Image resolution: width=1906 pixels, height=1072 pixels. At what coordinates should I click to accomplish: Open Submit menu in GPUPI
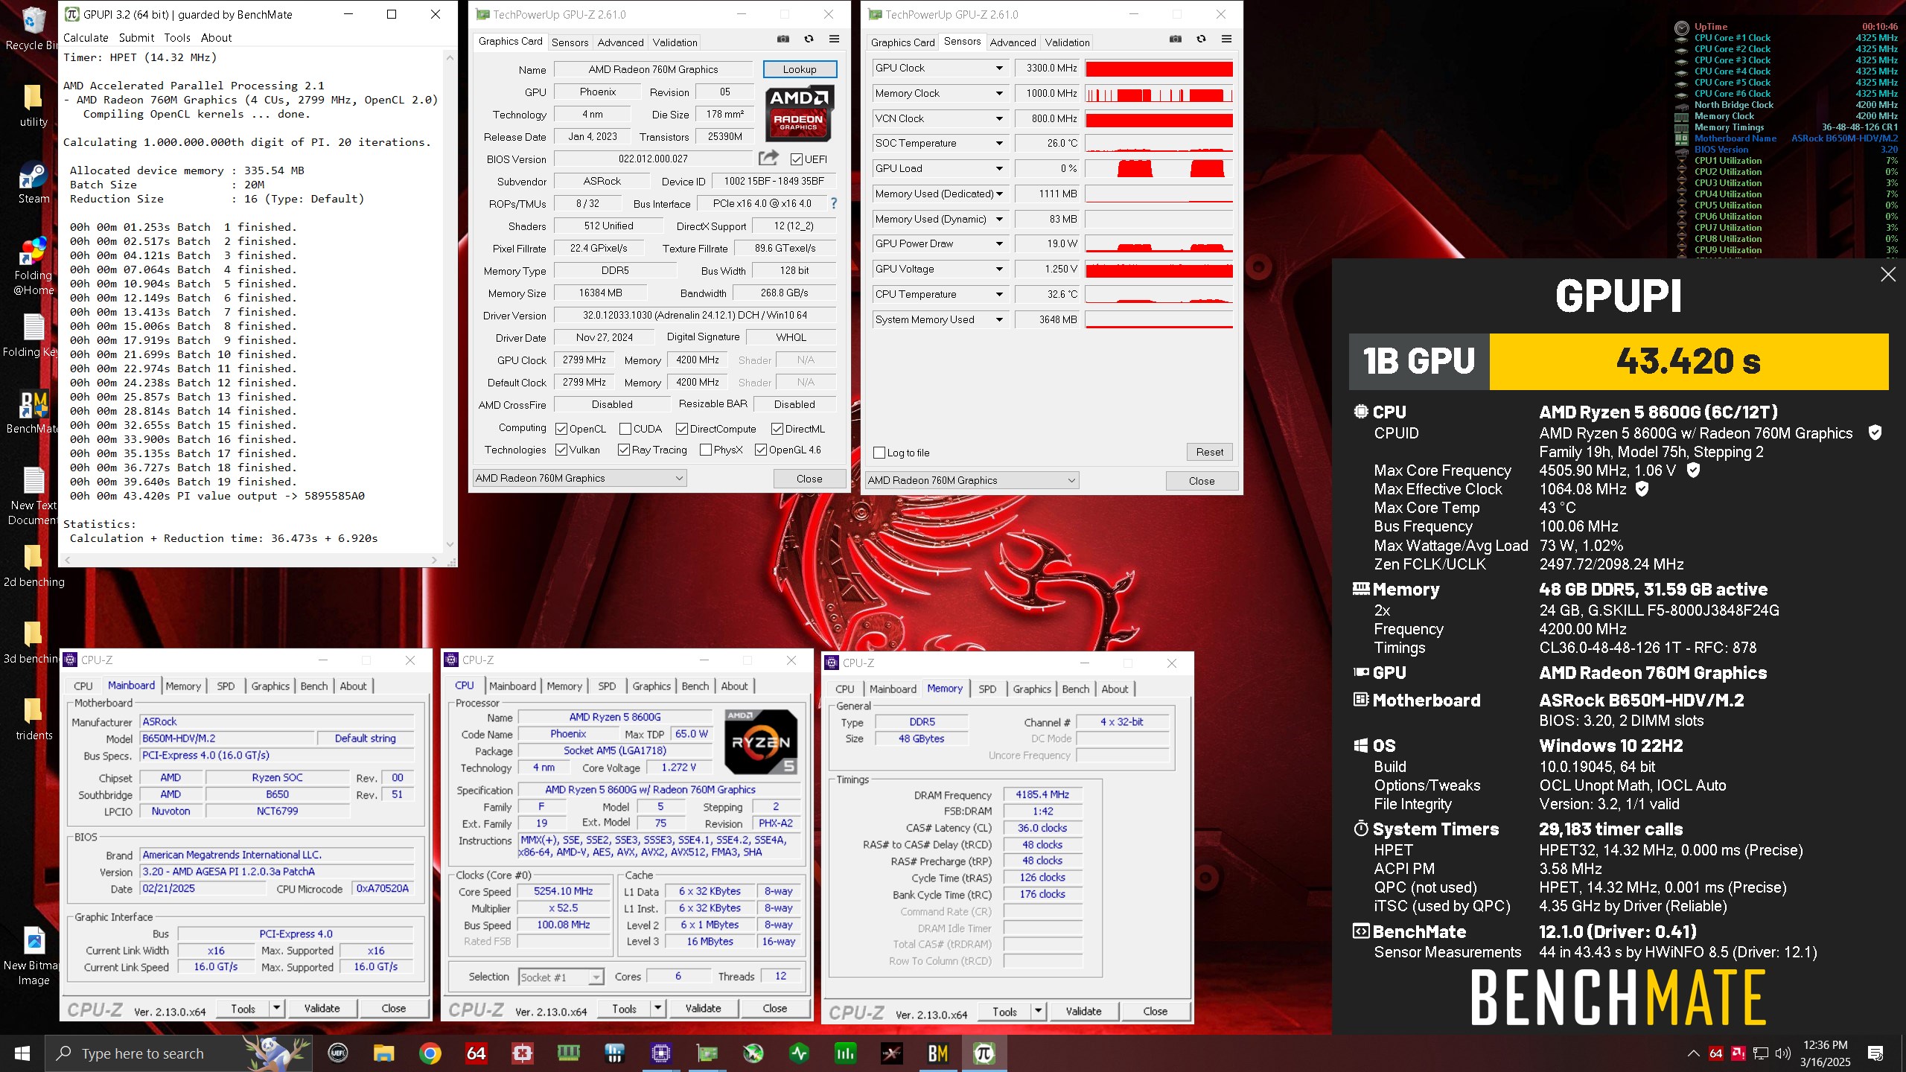[136, 37]
